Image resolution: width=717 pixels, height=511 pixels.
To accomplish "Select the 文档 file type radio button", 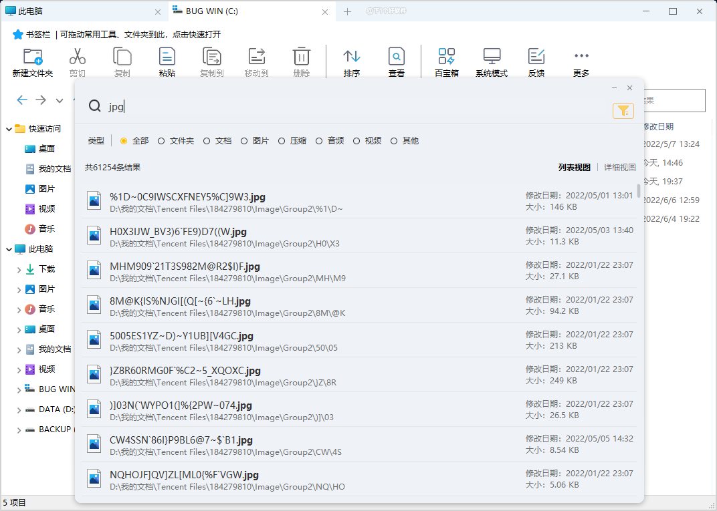I will (205, 140).
